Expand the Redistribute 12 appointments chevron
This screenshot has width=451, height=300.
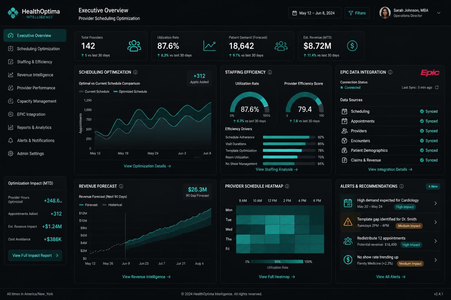[x=435, y=241]
